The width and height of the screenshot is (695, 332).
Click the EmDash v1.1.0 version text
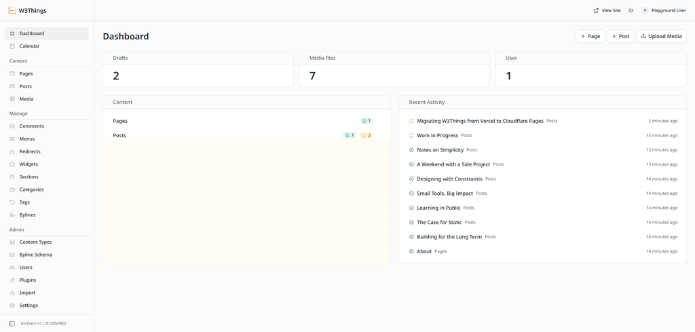[x=43, y=324]
